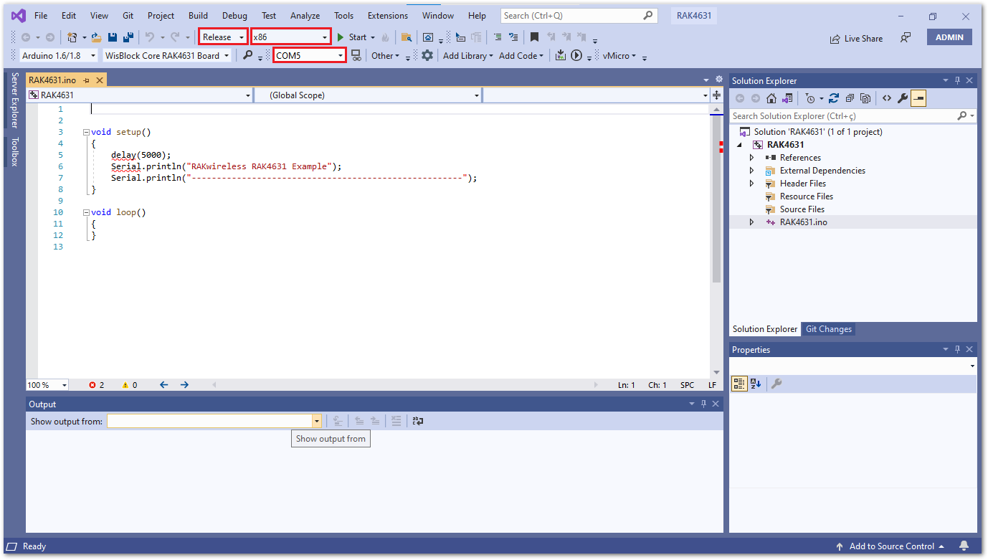Switch to the Alphabetical sort in Properties
The height and width of the screenshot is (560, 988).
coord(756,384)
